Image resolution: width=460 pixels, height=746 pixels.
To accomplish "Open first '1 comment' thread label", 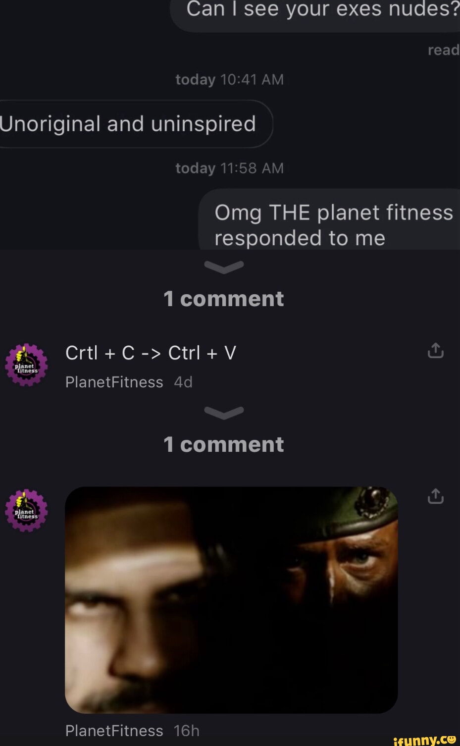I will 224,299.
